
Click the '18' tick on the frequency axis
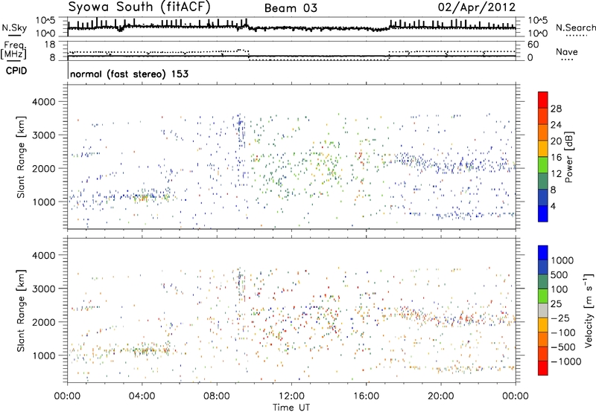[x=50, y=45]
